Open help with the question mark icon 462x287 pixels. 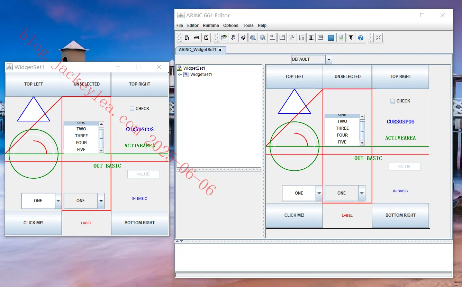tap(361, 38)
